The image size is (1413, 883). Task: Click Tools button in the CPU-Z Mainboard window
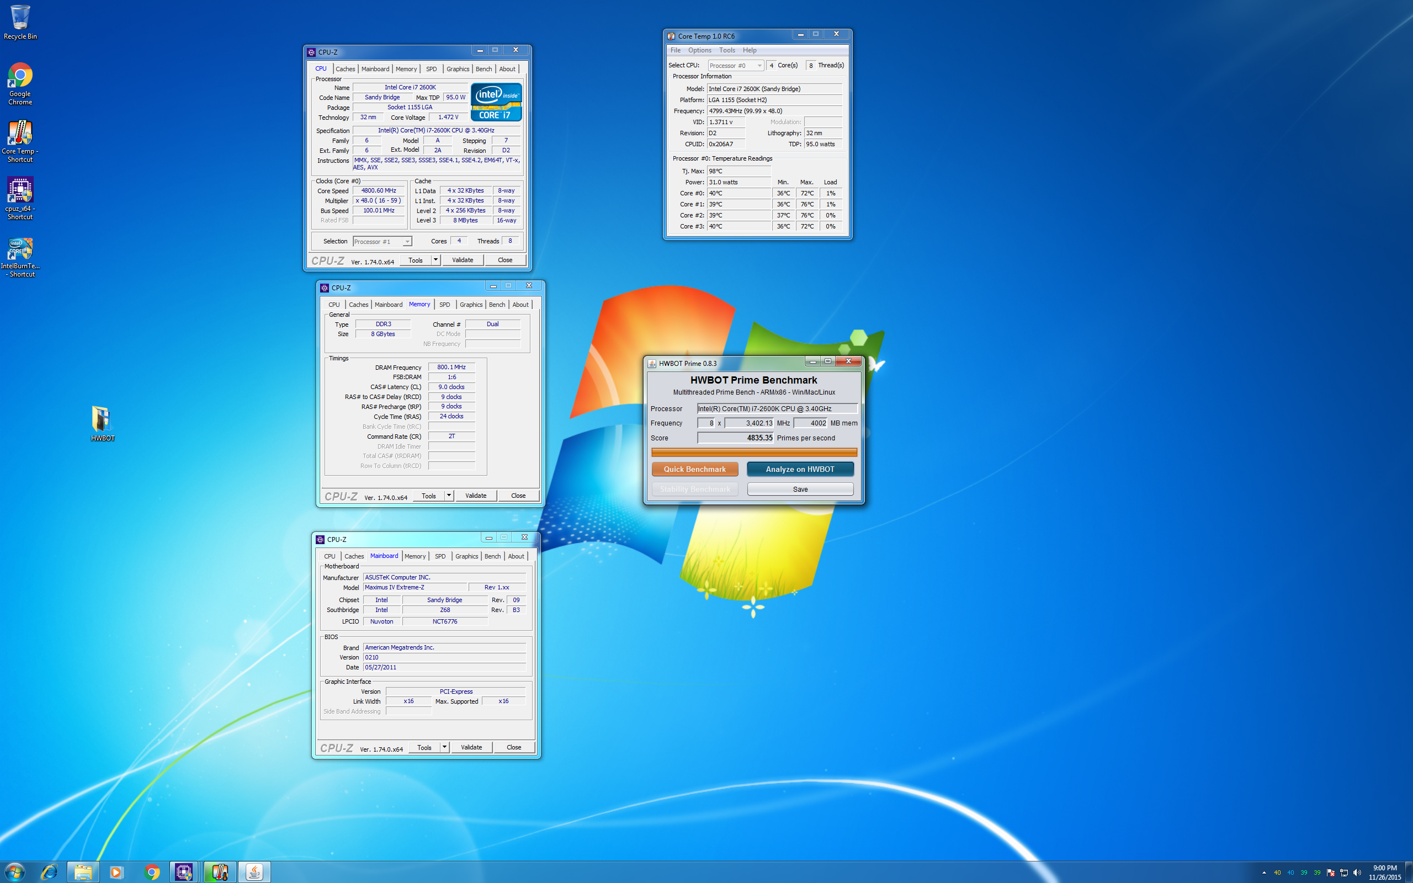(424, 747)
